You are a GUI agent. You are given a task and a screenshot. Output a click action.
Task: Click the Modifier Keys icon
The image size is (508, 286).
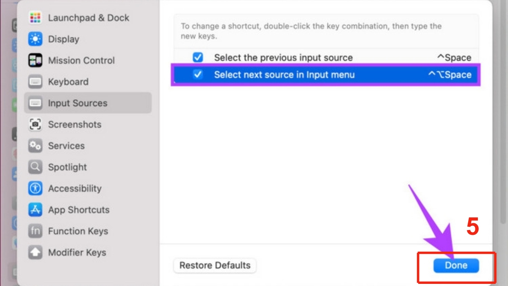pos(35,253)
